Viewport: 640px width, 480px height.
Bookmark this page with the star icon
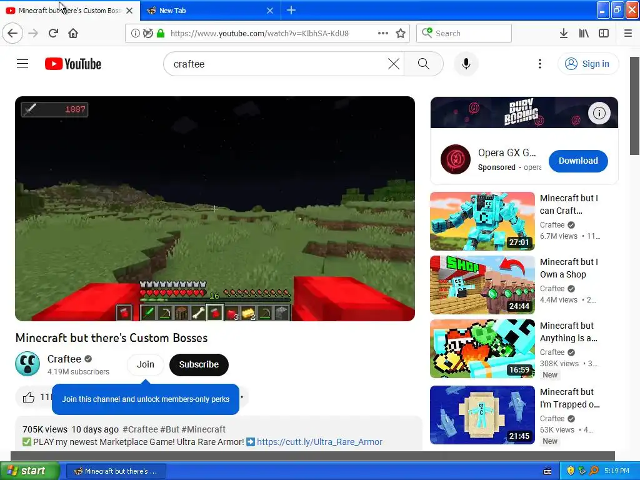401,33
